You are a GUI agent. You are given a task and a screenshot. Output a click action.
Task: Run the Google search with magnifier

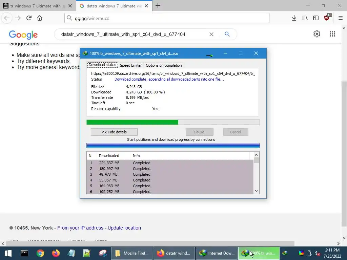coord(227,34)
